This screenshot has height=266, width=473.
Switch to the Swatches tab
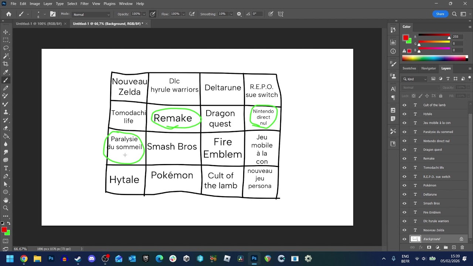pyautogui.click(x=409, y=68)
